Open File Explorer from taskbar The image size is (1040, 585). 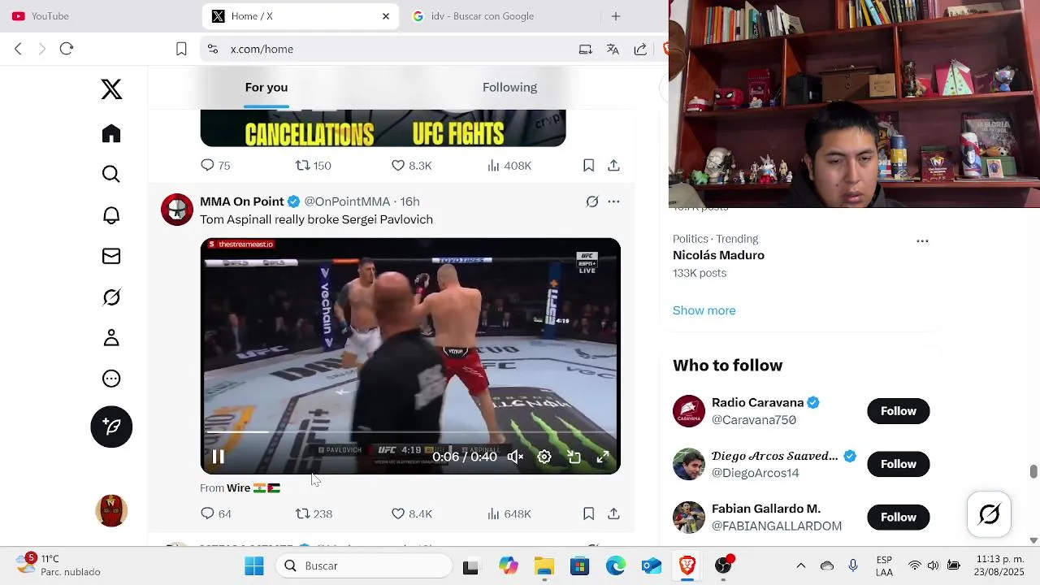point(544,565)
